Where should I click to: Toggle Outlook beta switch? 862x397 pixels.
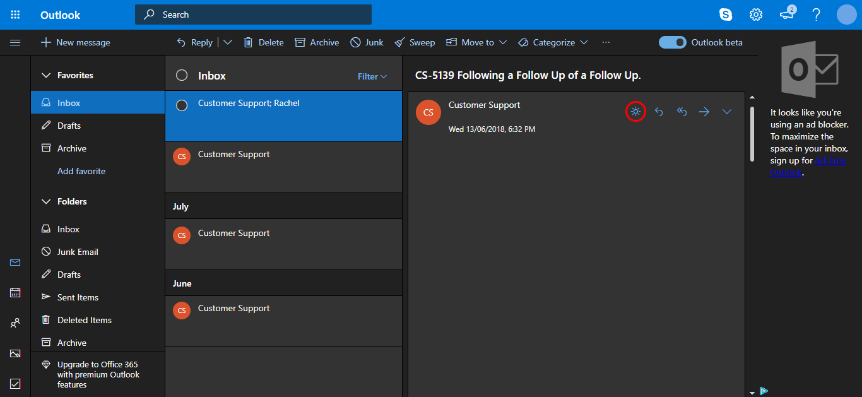pos(672,42)
